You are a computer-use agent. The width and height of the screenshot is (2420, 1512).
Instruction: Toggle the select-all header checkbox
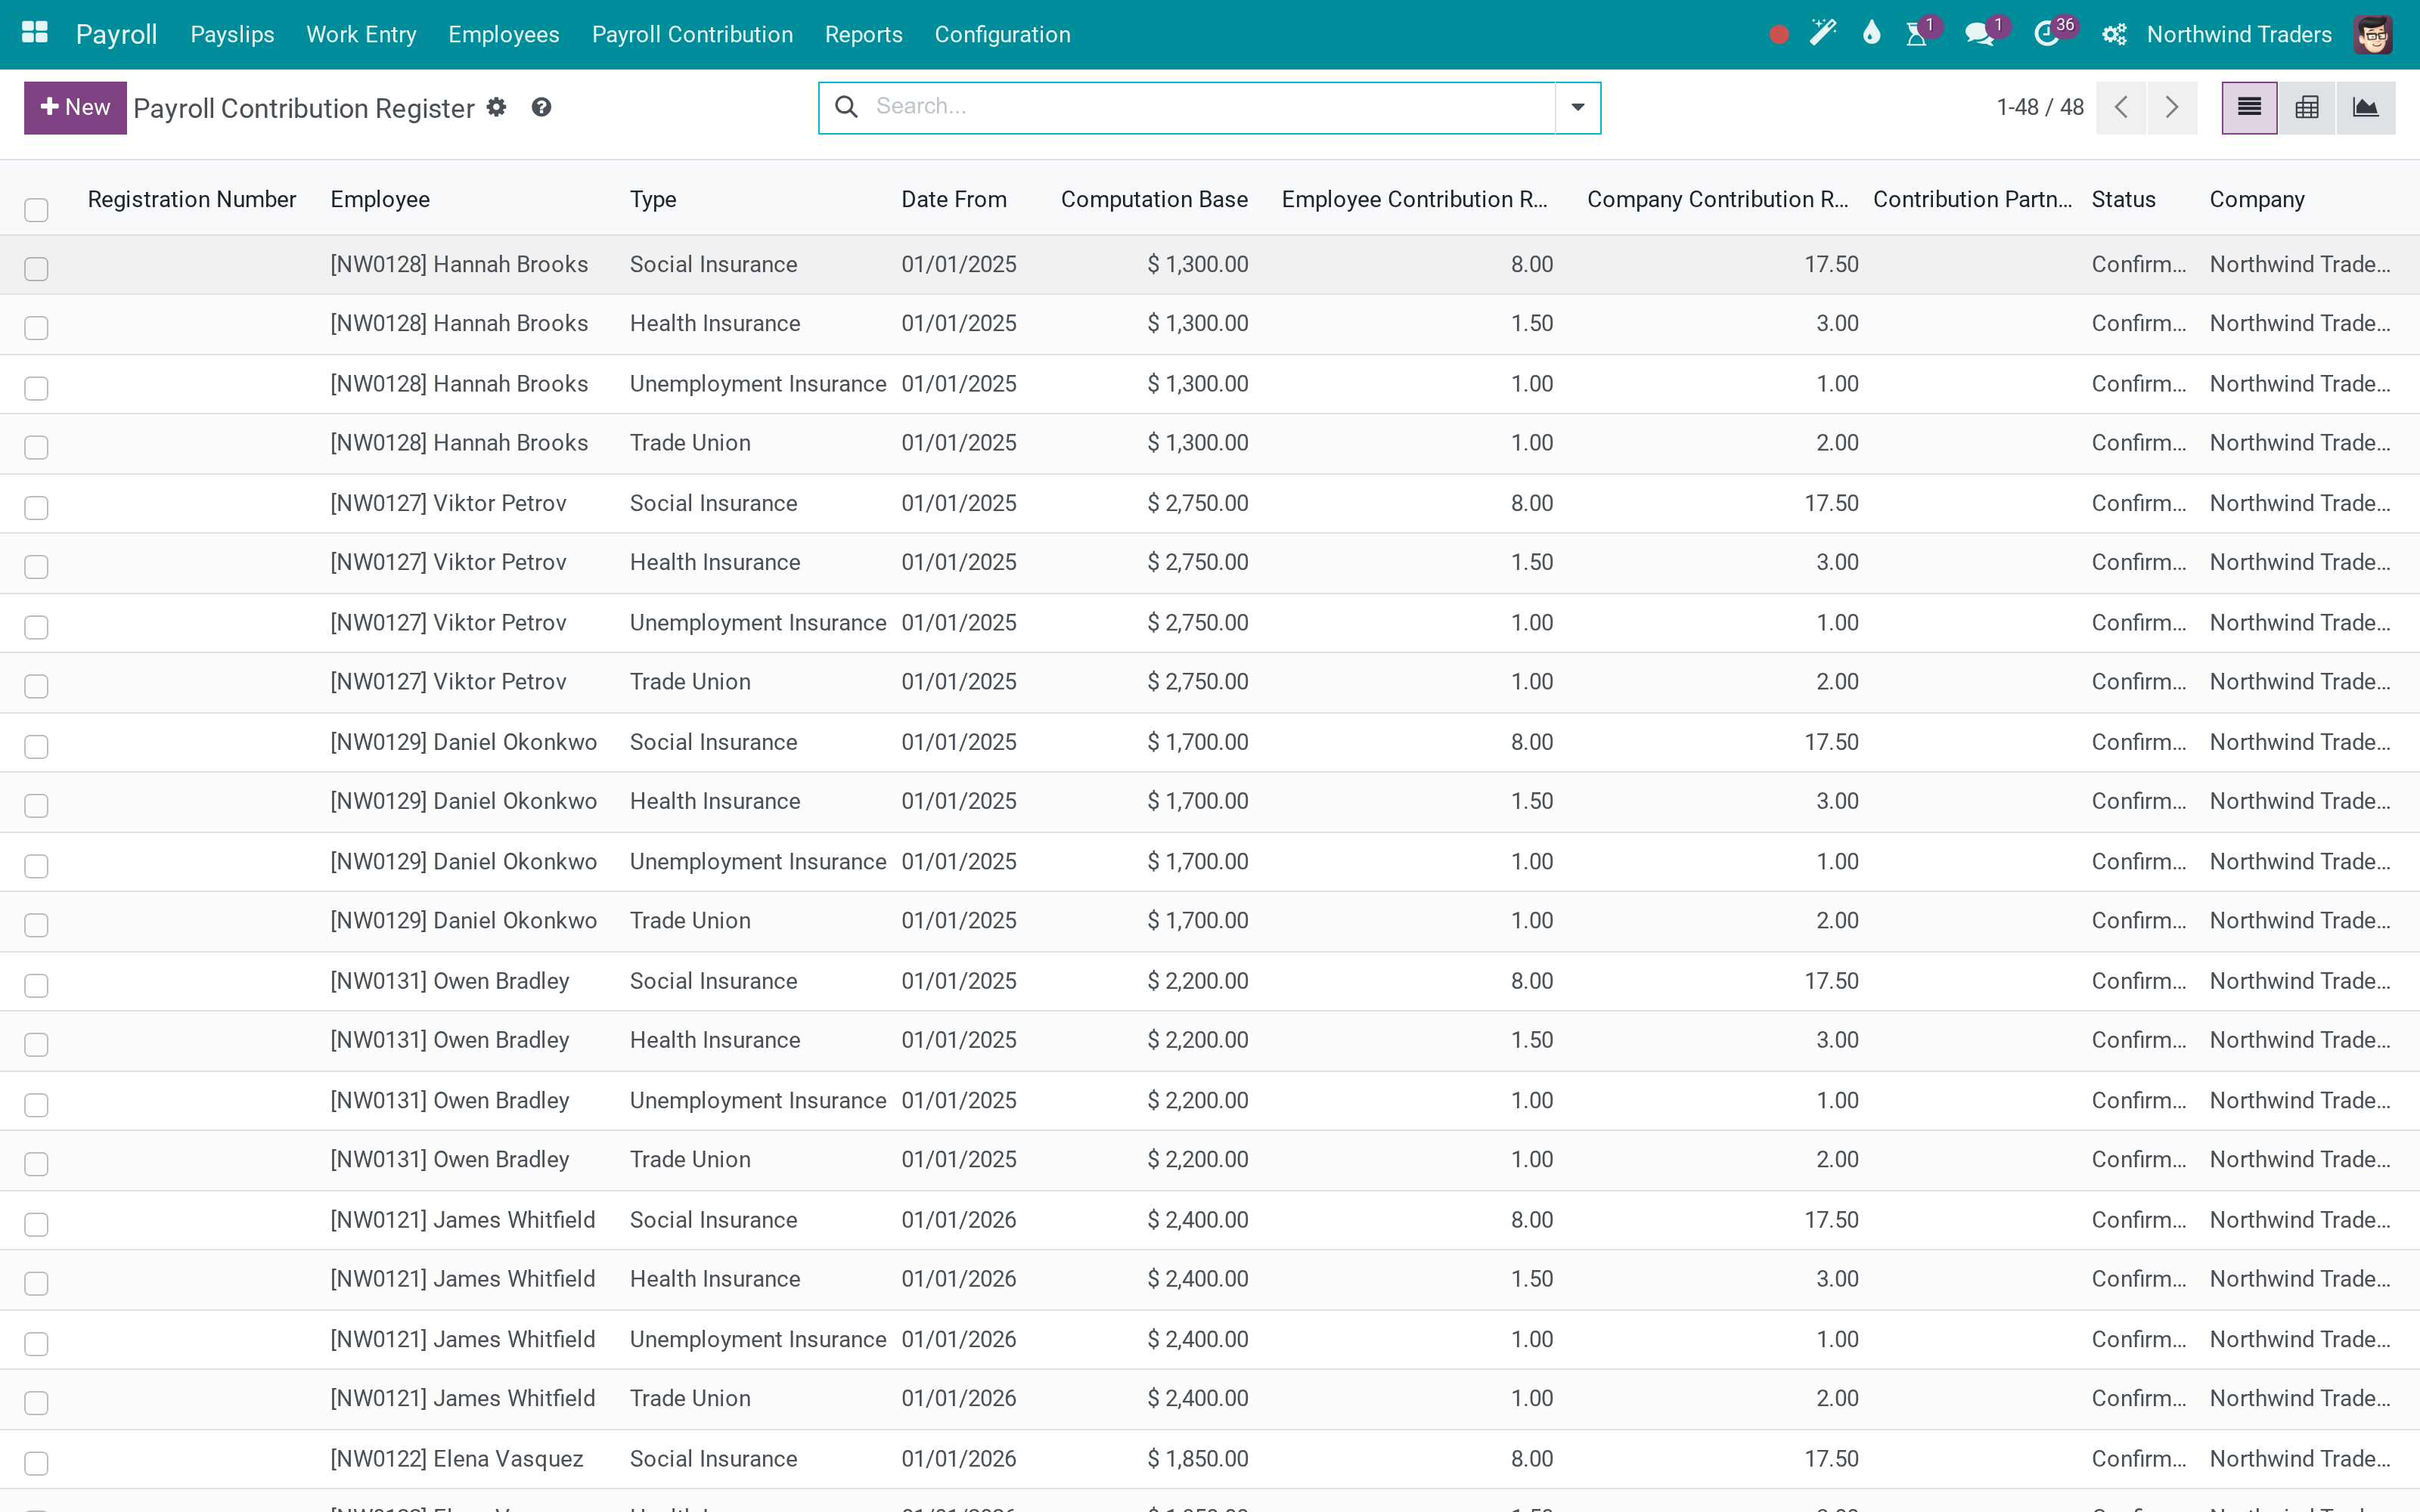point(36,209)
